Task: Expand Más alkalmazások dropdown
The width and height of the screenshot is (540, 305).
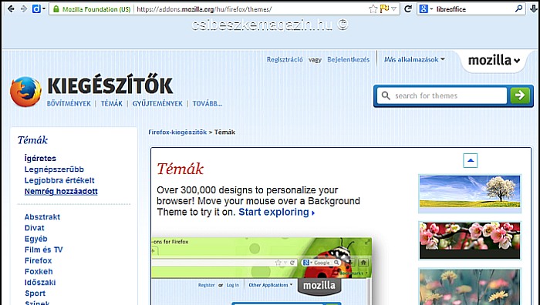Action: click(x=414, y=59)
